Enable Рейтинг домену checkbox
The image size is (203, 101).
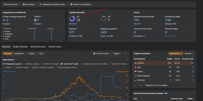24,64
